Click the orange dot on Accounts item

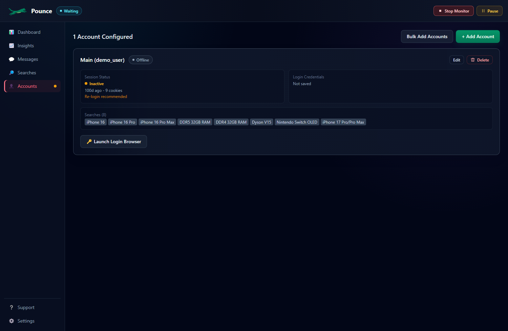point(55,86)
